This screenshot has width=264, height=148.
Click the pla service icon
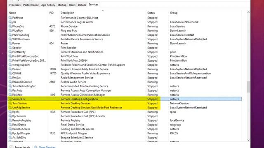[10, 22]
